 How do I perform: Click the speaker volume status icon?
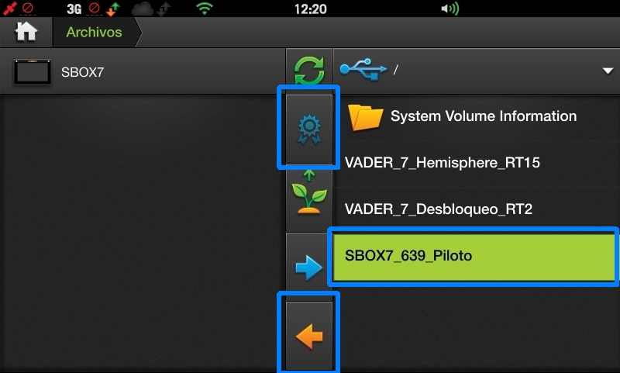(450, 9)
